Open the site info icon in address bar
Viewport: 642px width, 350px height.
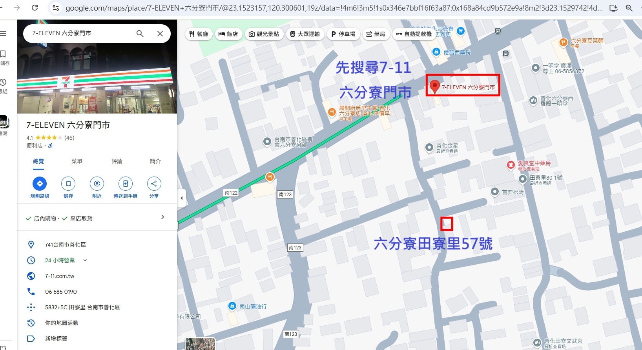click(56, 8)
